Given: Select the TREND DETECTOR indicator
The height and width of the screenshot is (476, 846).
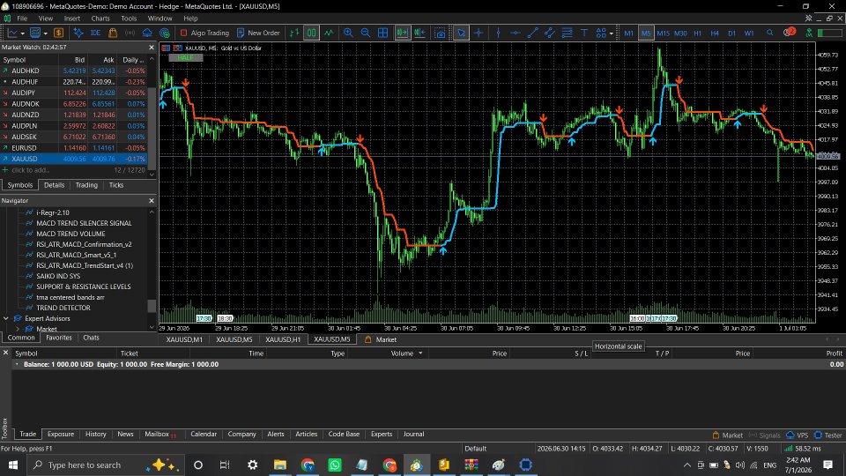Looking at the screenshot, I should [63, 308].
